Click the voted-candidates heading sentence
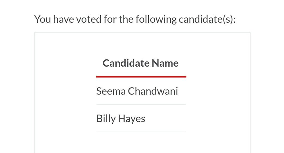This screenshot has width=284, height=153. 135,19
